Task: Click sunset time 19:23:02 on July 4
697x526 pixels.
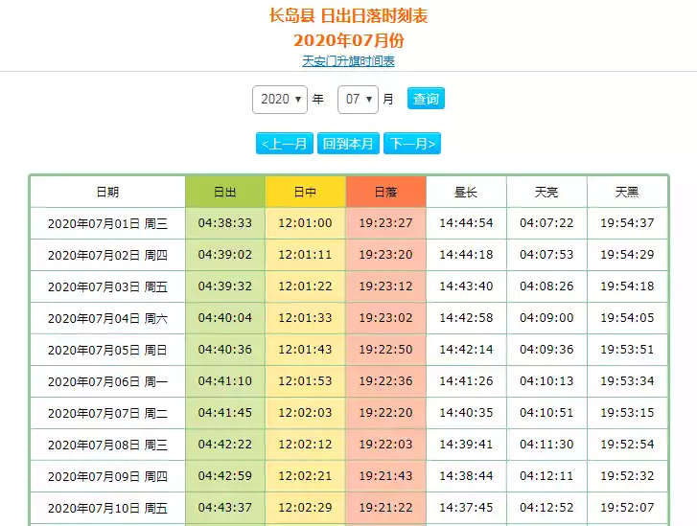Action: tap(385, 318)
